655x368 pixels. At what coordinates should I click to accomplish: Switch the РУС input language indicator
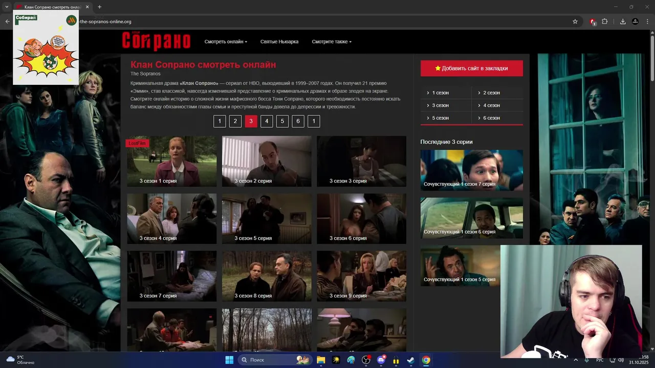600,360
